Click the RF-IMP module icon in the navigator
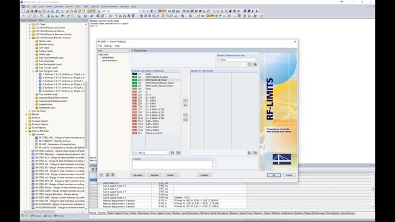The image size is (395, 222). point(36,144)
